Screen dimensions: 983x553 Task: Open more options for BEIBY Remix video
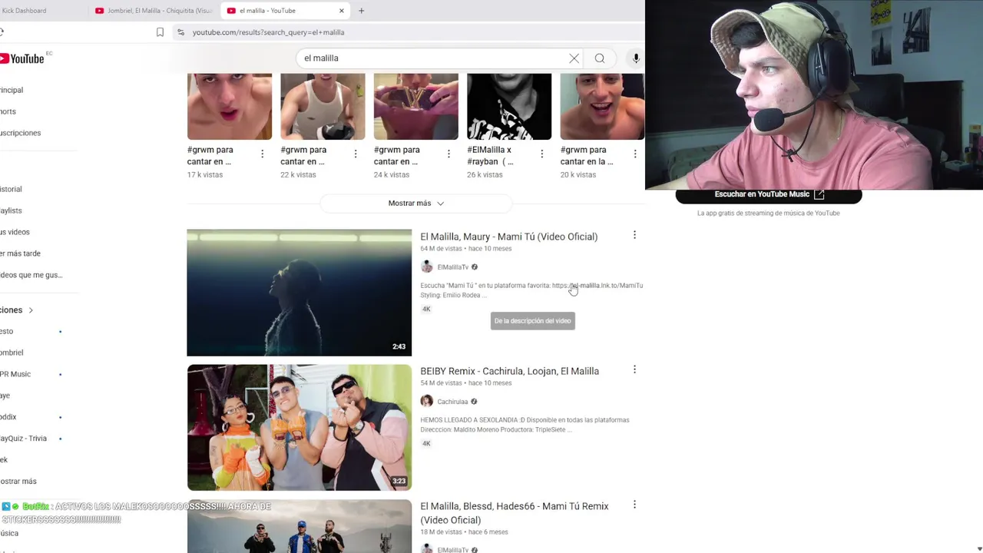(x=634, y=369)
